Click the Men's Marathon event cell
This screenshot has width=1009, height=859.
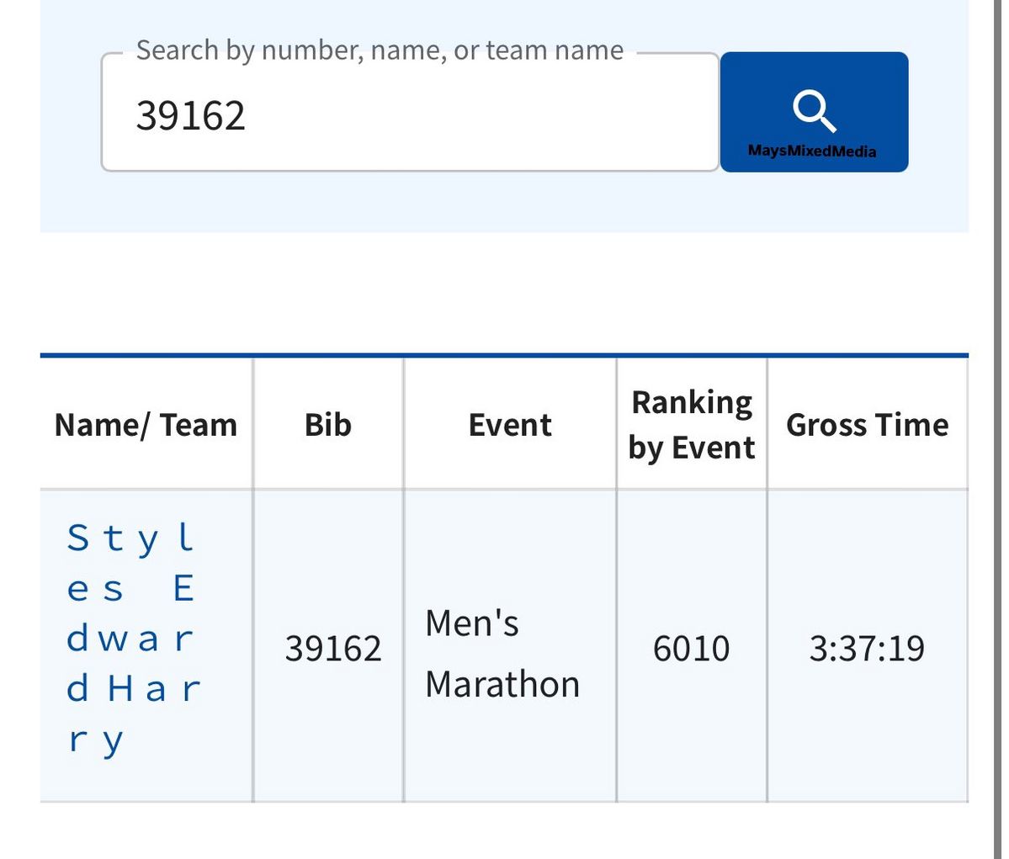point(502,654)
